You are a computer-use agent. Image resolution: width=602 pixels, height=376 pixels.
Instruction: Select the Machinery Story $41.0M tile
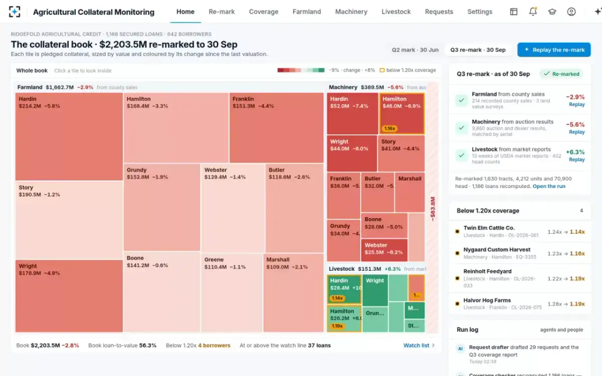click(x=401, y=153)
